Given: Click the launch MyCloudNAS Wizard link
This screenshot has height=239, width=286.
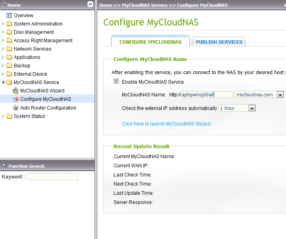Looking at the screenshot, I should click(166, 124).
